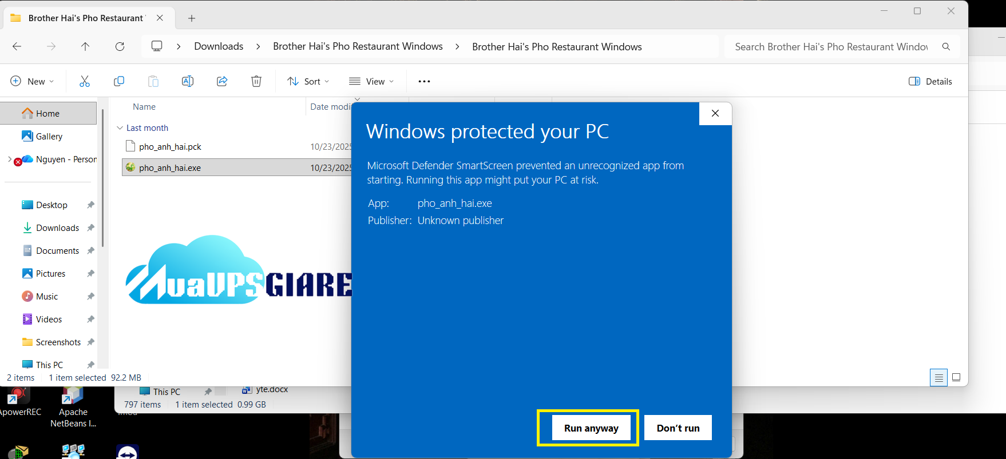Open the See more ellipsis menu

pyautogui.click(x=424, y=81)
